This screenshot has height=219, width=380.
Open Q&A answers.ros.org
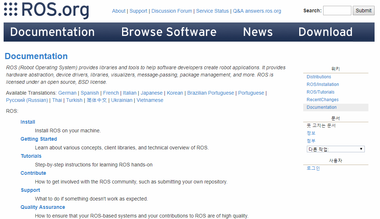(257, 11)
